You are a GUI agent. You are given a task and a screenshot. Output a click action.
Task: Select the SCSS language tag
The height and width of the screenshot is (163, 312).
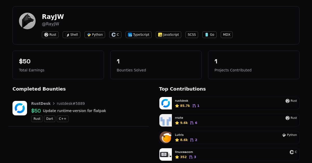[x=192, y=35]
